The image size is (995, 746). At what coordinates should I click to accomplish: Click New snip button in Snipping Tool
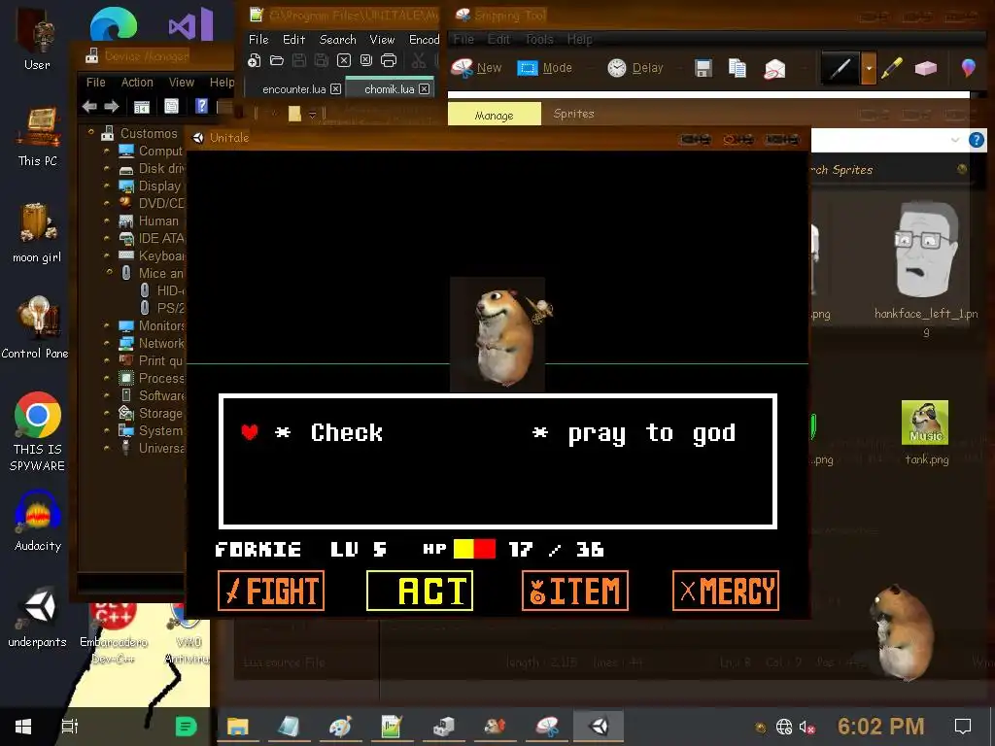coord(476,68)
